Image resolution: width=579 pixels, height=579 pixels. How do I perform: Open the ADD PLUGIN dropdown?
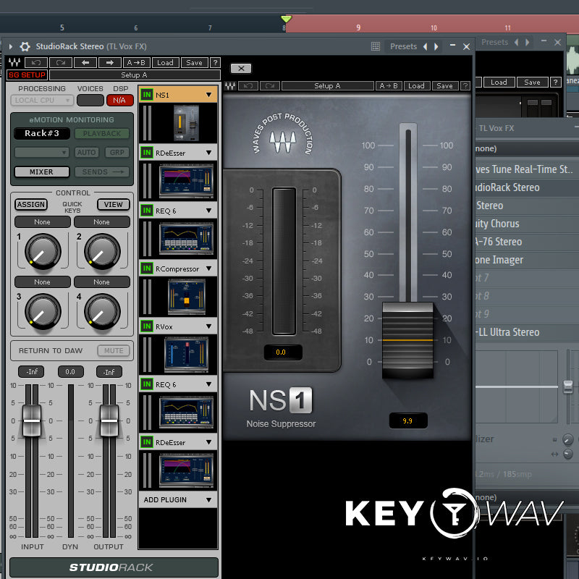pyautogui.click(x=209, y=500)
